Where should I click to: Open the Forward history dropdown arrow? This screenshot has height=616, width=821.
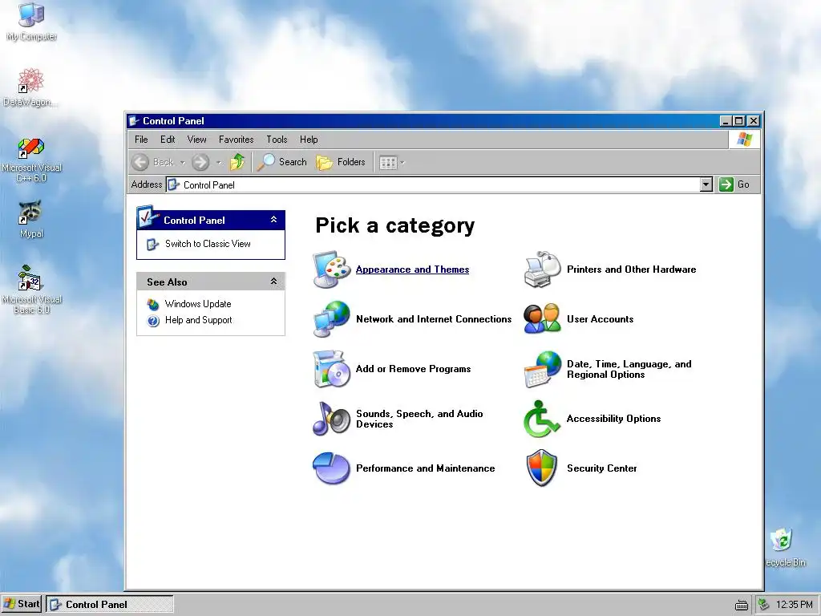pos(218,162)
